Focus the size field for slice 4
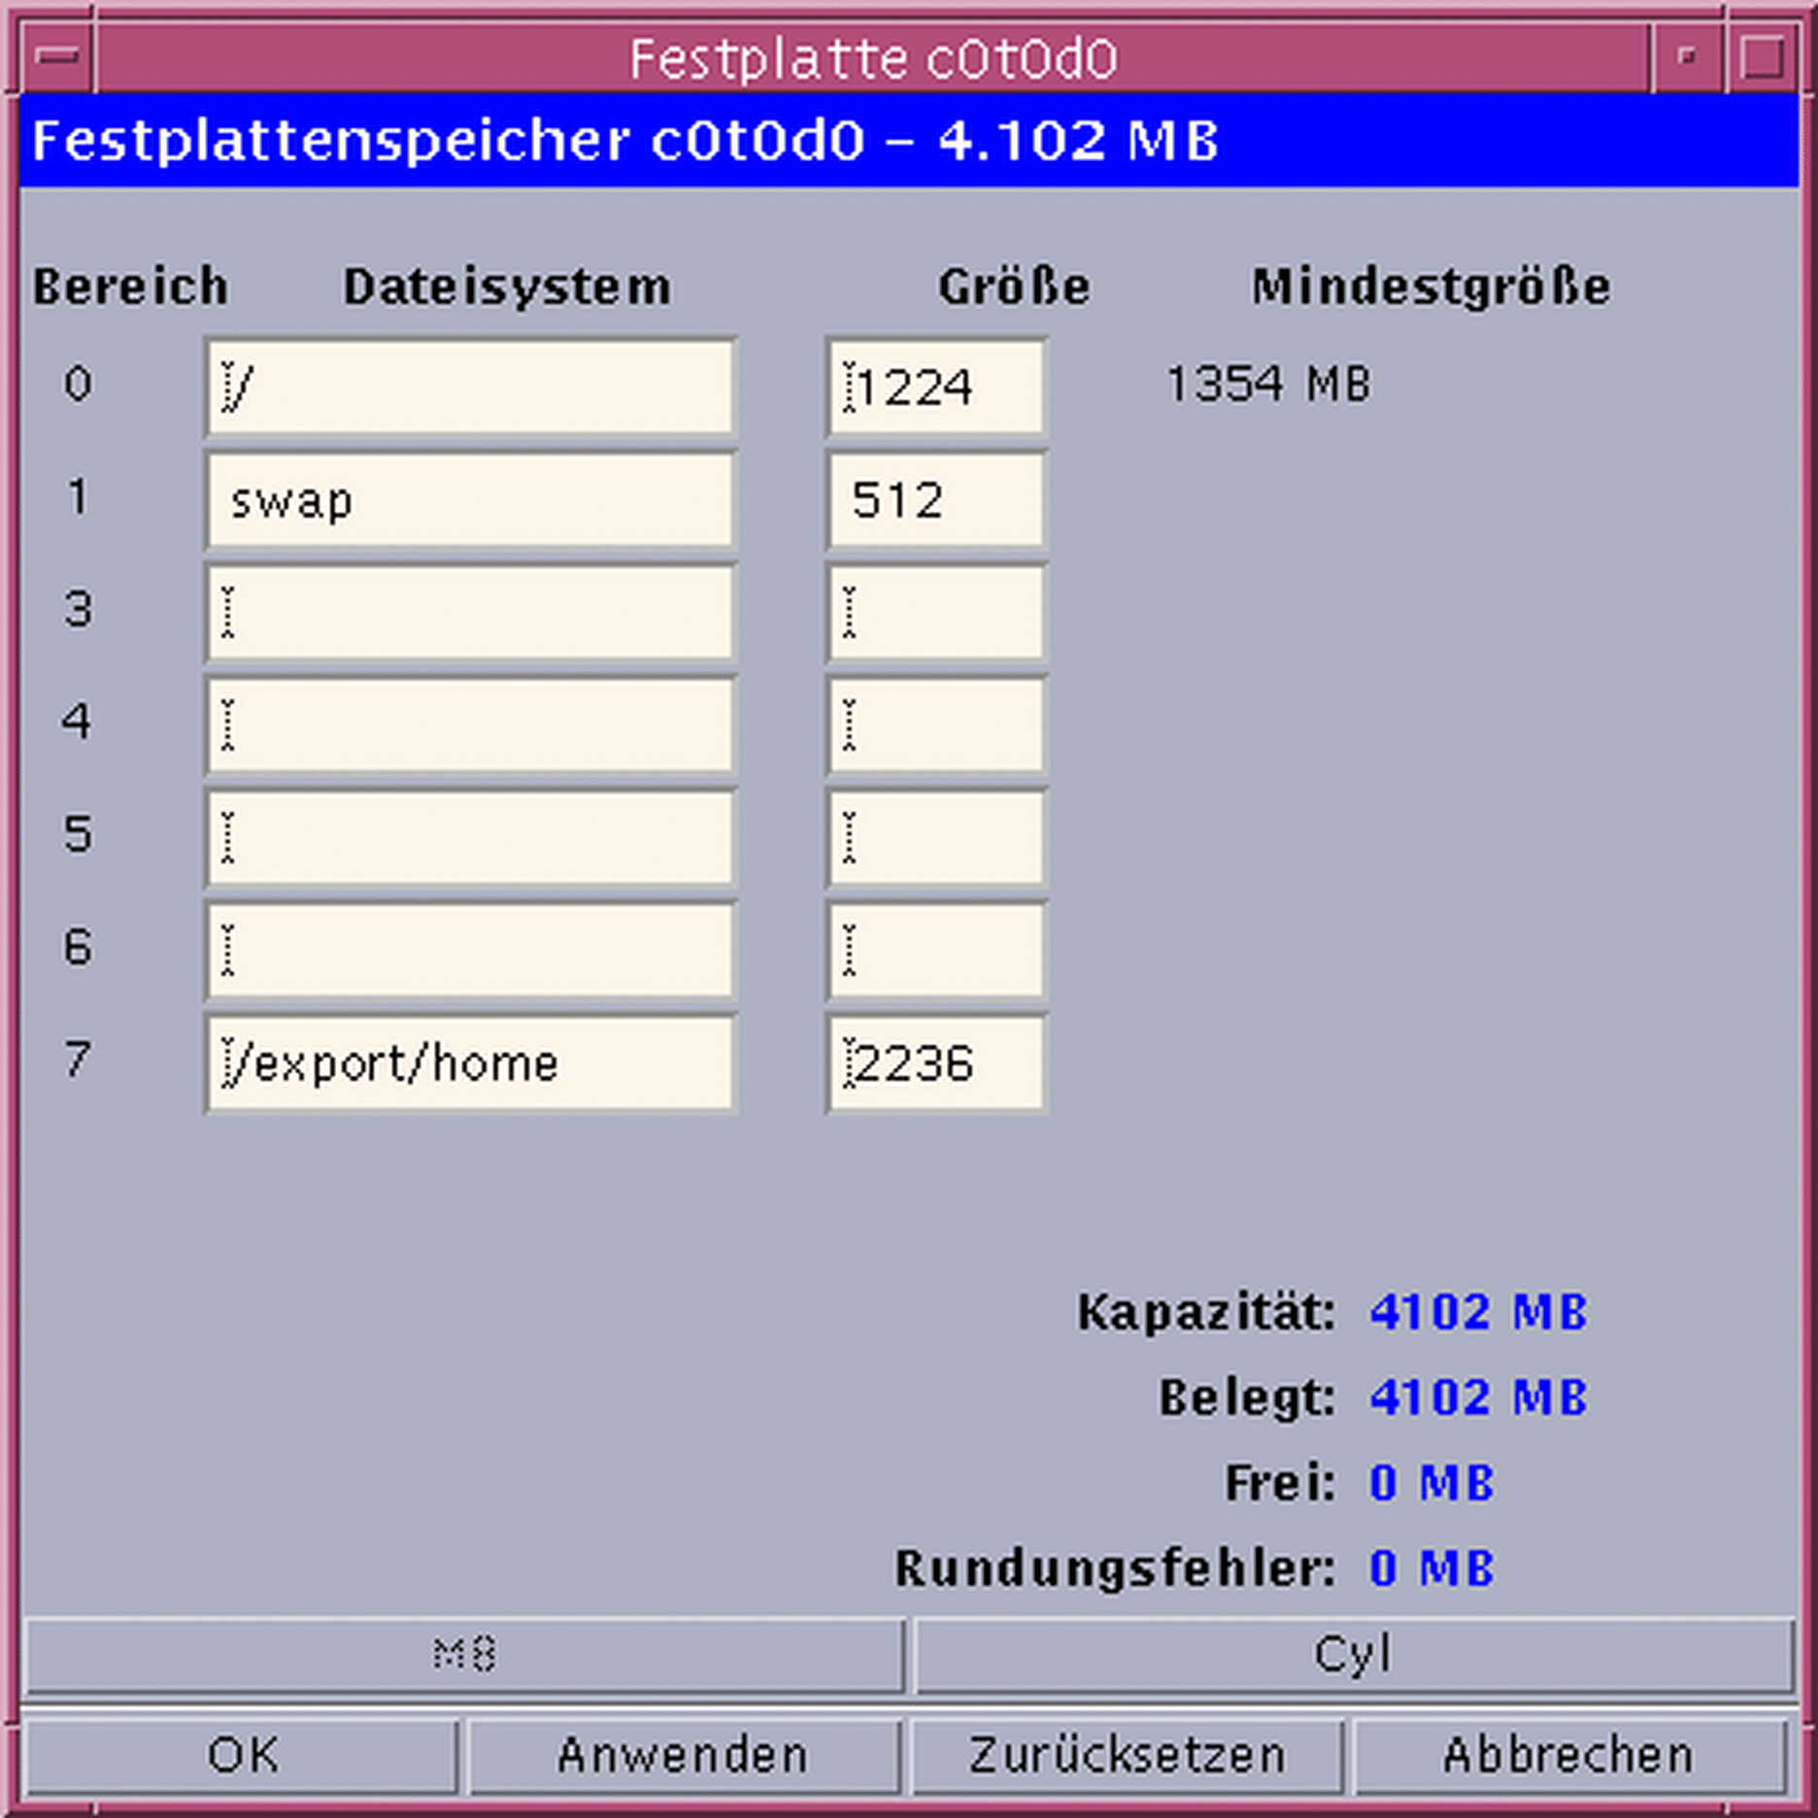The width and height of the screenshot is (1818, 1818). coord(936,724)
